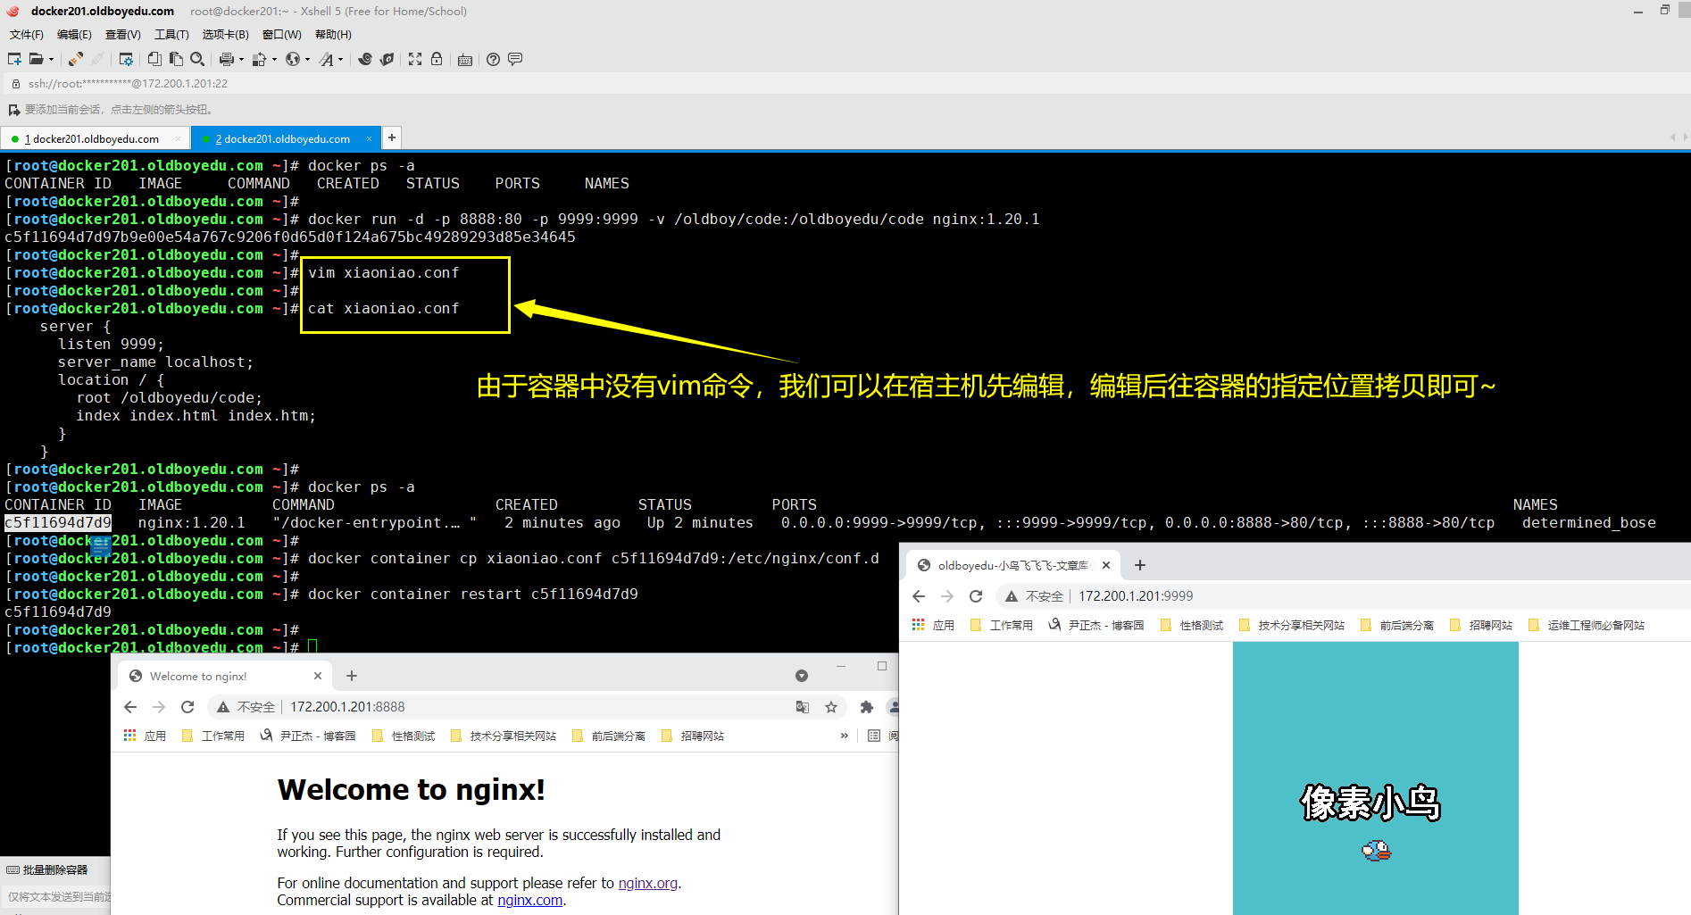1691x915 pixels.
Task: Toggle the bookmark star for nginx page
Action: pos(831,706)
